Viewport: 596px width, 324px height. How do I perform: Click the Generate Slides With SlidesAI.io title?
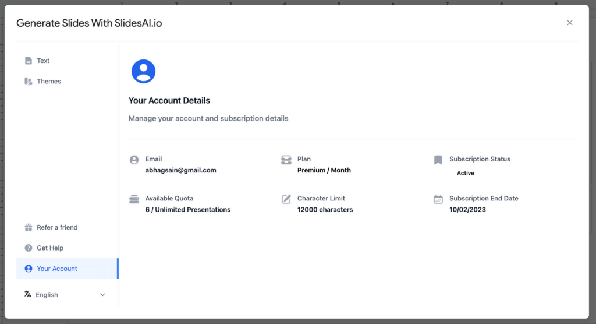pos(89,23)
